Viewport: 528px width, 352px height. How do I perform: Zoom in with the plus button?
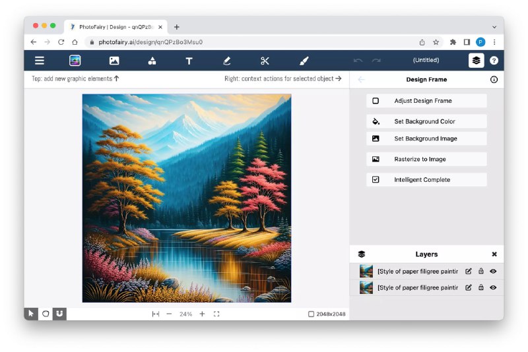202,314
